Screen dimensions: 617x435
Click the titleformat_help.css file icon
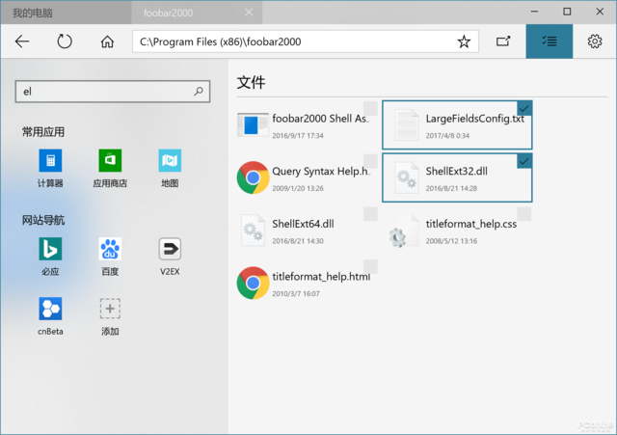404,231
